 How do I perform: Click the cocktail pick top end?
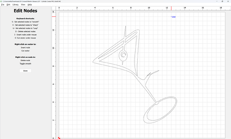click(126, 27)
